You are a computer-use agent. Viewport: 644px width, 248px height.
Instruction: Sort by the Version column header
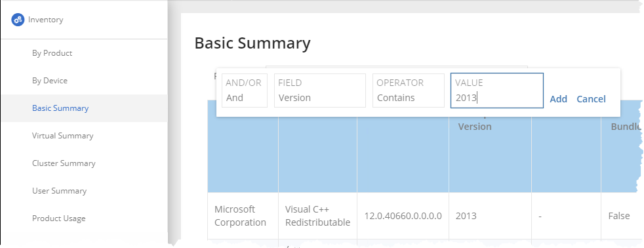(x=475, y=127)
